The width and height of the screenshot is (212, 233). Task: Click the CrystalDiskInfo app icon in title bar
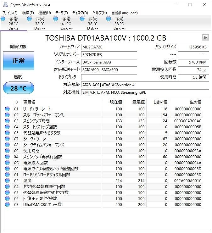(x=5, y=5)
